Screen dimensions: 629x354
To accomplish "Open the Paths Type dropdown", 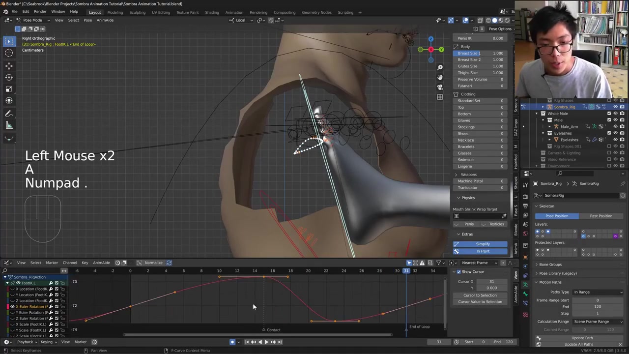I will [x=598, y=292].
